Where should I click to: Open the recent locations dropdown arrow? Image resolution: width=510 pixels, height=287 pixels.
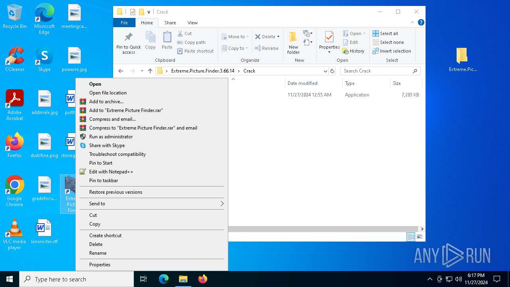(142, 71)
